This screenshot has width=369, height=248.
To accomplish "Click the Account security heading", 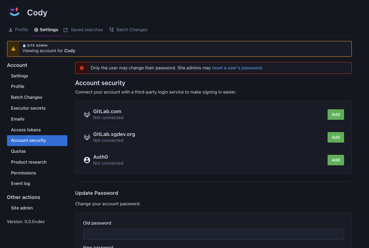I will [x=100, y=83].
